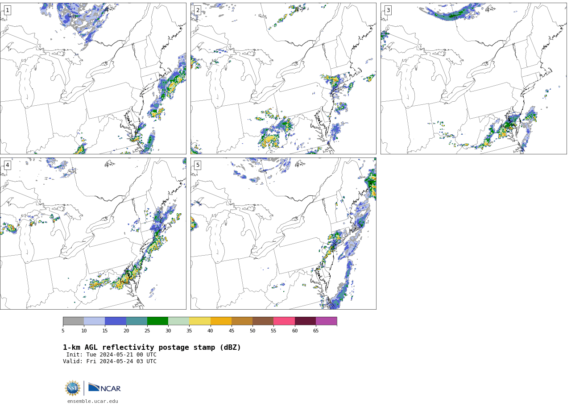This screenshot has width=571, height=406.
Task: Click the colorbar tick label 50
Action: tap(252, 331)
